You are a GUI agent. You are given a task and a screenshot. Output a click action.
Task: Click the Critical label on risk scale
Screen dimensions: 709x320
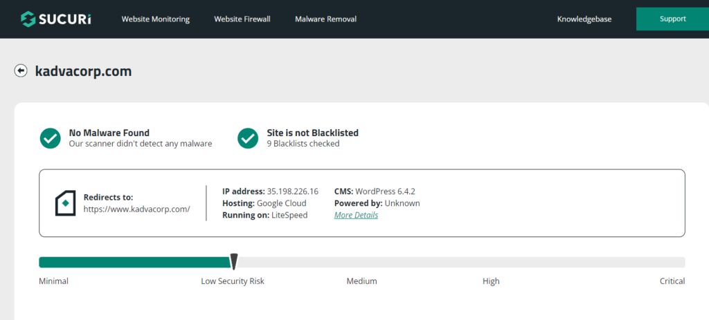[x=672, y=281]
